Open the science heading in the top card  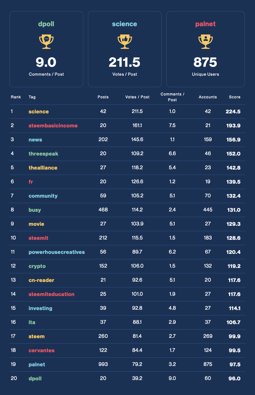click(x=125, y=24)
